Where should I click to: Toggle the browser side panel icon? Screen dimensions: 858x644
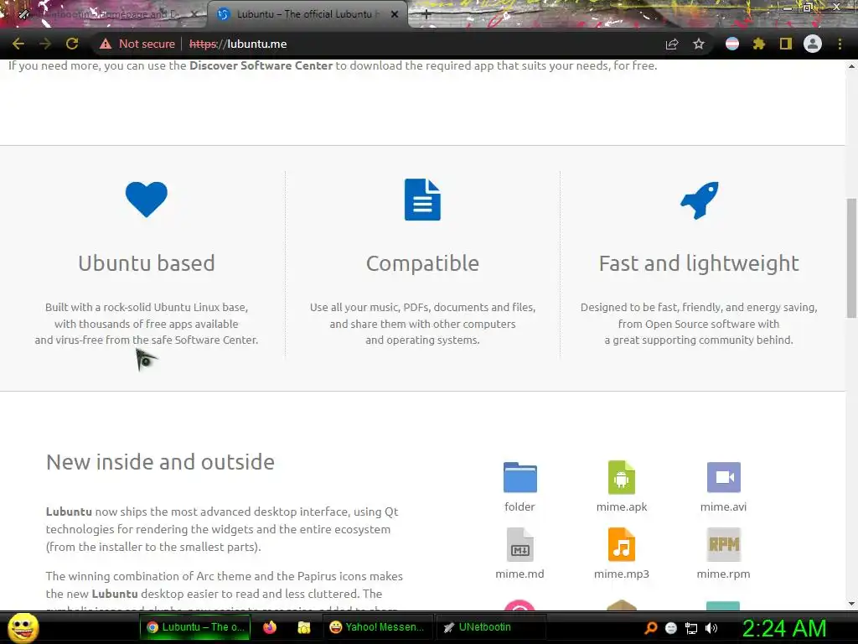(786, 44)
